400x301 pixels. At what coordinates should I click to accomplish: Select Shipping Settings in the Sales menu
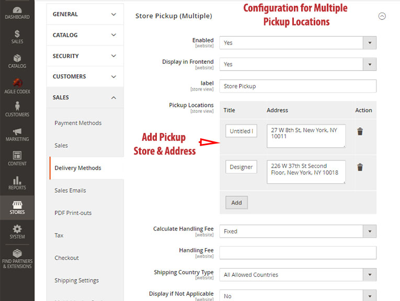(76, 281)
